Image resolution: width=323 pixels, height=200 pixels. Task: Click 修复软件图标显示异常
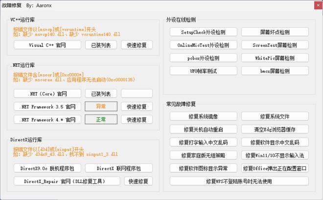coord(203,168)
